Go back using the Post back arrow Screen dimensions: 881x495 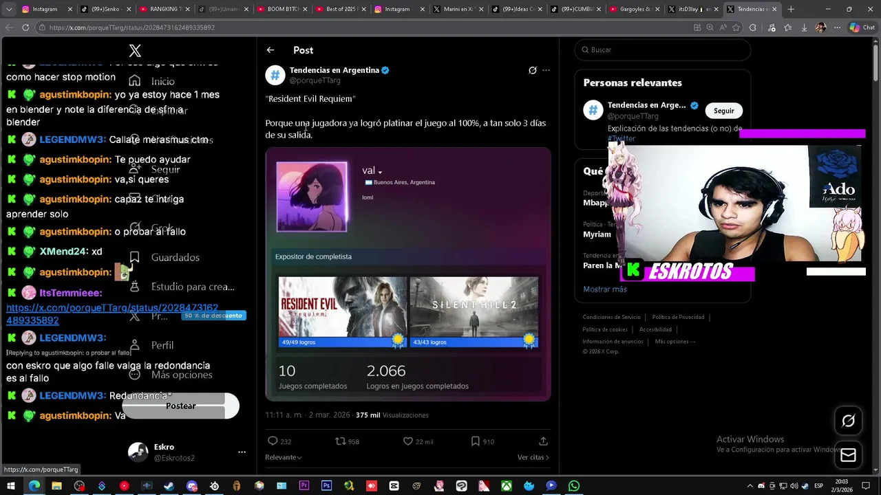point(270,50)
